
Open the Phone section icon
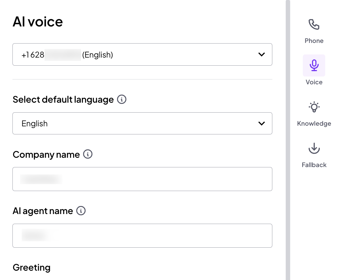tap(314, 24)
